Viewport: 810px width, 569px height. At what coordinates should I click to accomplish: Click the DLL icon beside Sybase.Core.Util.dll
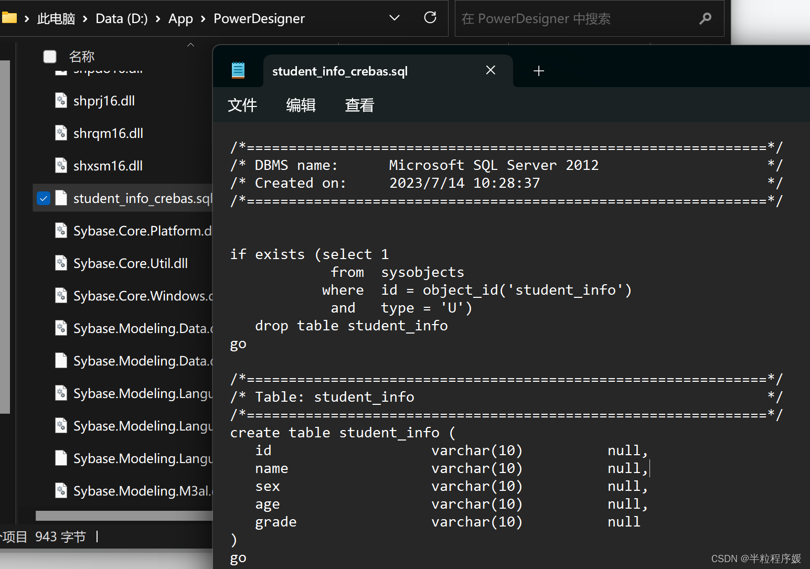61,263
